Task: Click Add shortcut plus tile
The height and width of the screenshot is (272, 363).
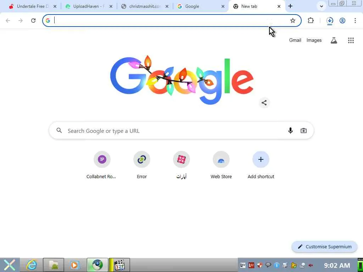Action: (261, 165)
